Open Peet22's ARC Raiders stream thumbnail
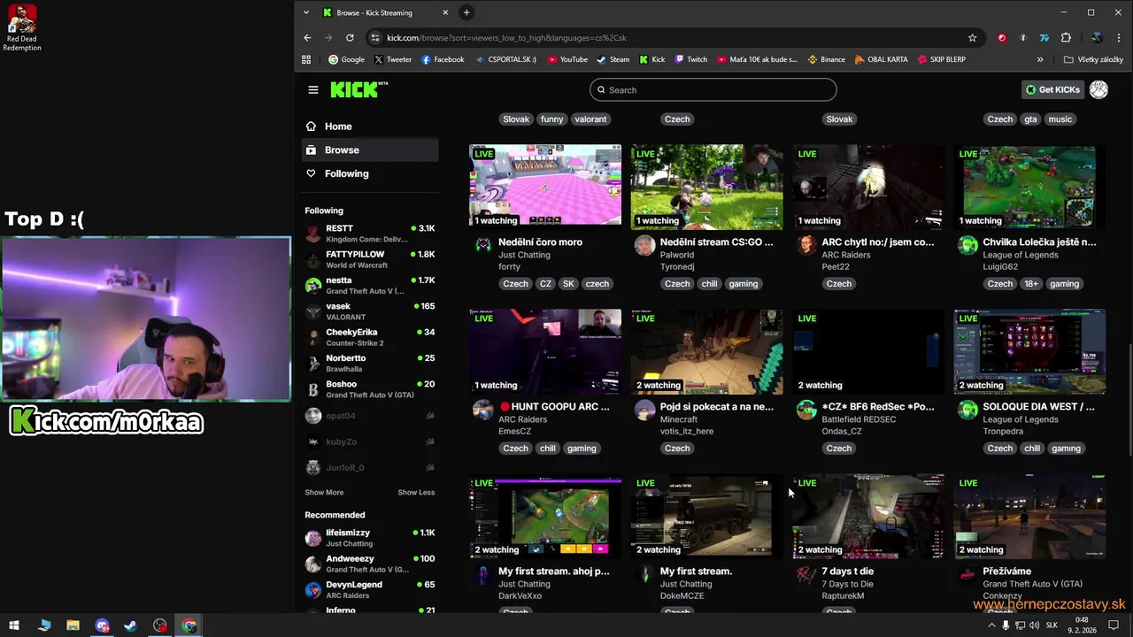The width and height of the screenshot is (1133, 637). pyautogui.click(x=868, y=187)
